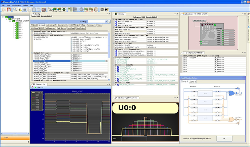Open the Utilities menu
Image resolution: width=250 pixels, height=147 pixels.
pos(25,5)
